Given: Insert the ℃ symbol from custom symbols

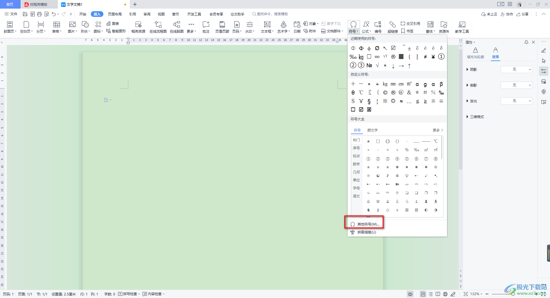Looking at the screenshot, I should pos(361,92).
